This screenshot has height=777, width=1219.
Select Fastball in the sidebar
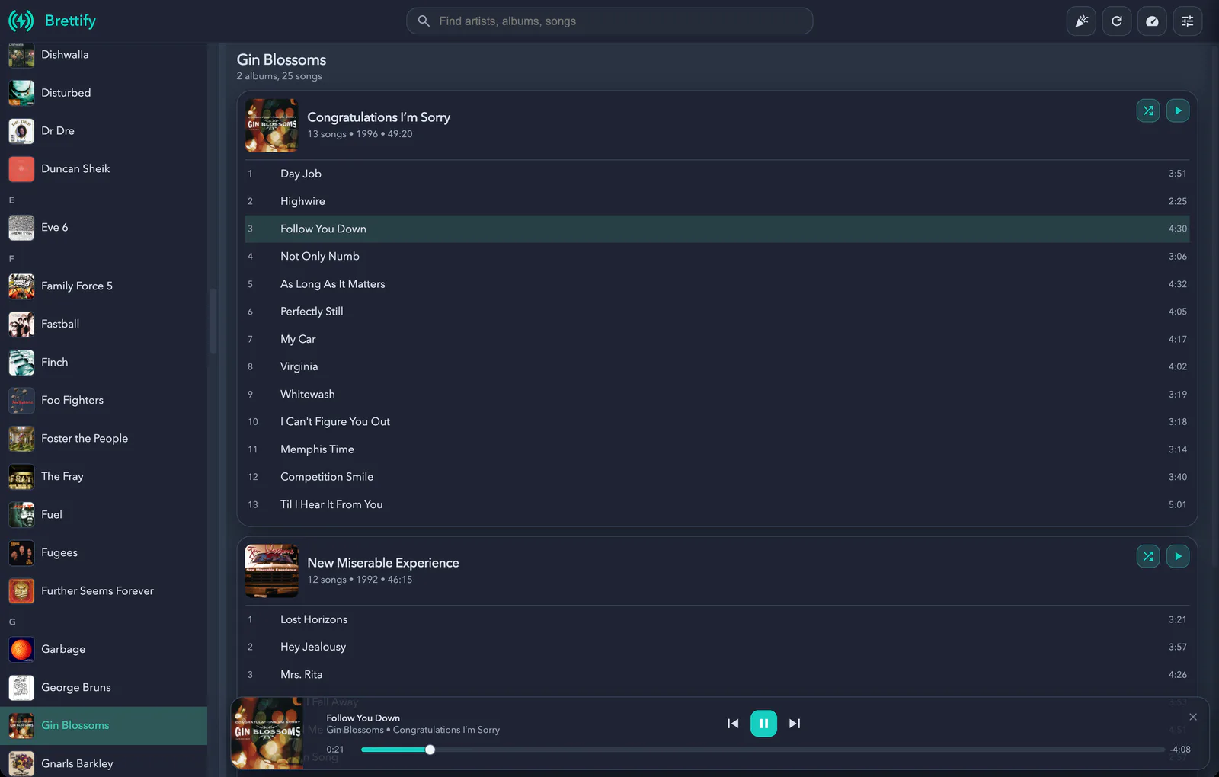tap(104, 325)
